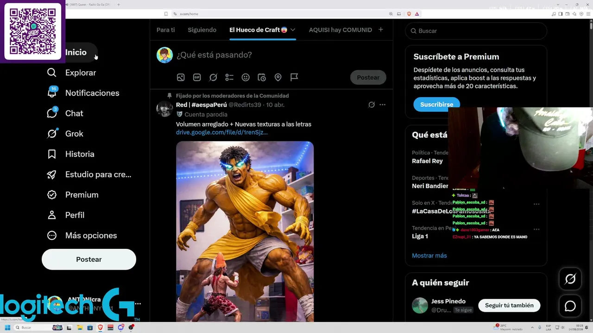Open Explorar from the sidebar
The height and width of the screenshot is (333, 593).
coord(71,73)
